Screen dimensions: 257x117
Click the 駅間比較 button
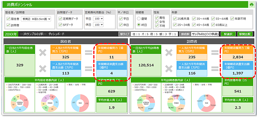pyautogui.click(x=245, y=34)
